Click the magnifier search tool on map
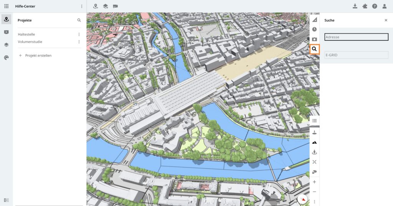The image size is (393, 206). [314, 49]
